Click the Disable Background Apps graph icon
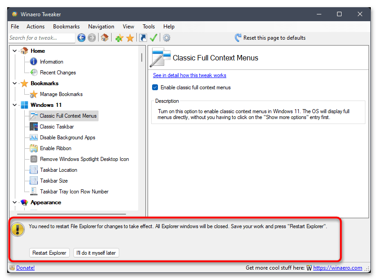Viewport: 378px width, 280px height. (33, 138)
